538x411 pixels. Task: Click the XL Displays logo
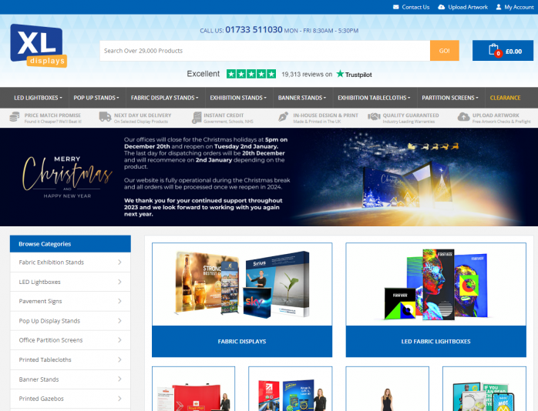(x=39, y=45)
